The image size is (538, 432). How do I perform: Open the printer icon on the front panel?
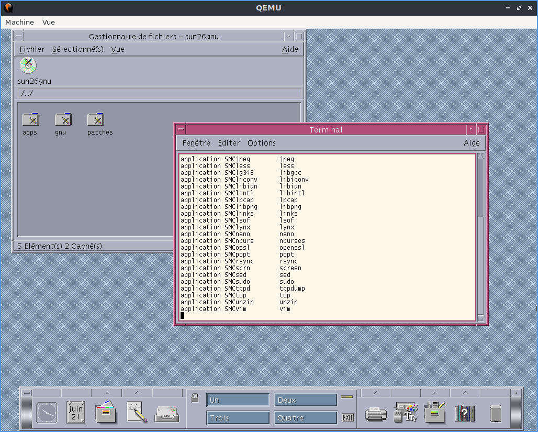click(376, 414)
